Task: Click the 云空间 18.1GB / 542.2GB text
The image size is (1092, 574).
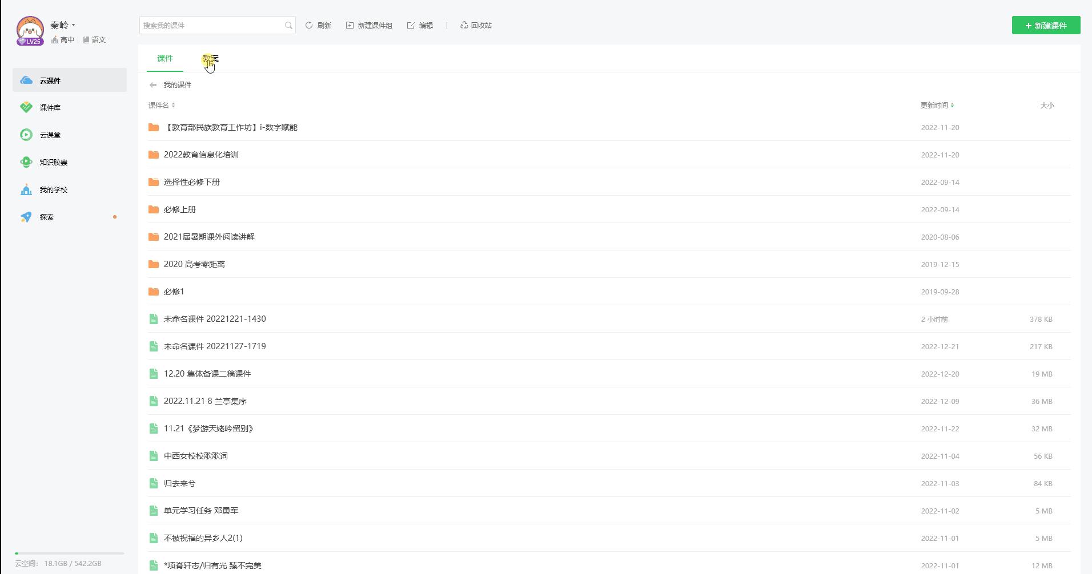Action: [x=58, y=563]
